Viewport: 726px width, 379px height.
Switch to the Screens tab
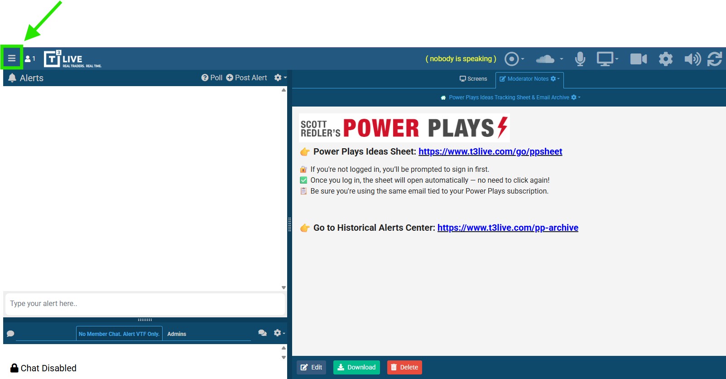(473, 79)
